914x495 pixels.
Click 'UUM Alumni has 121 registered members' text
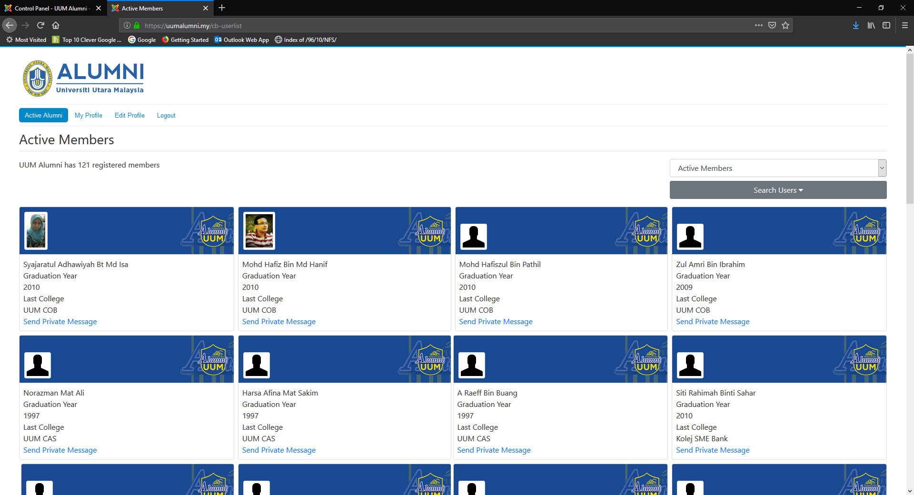(x=89, y=165)
